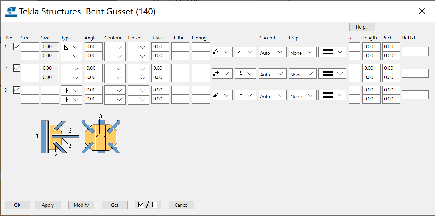Open the Help dialog

[x=362, y=26]
